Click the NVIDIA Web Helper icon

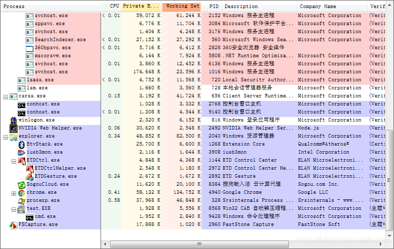coord(14,129)
